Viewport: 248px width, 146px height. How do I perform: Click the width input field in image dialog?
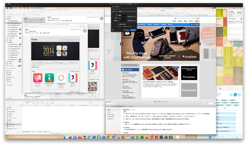pyautogui.click(x=121, y=15)
